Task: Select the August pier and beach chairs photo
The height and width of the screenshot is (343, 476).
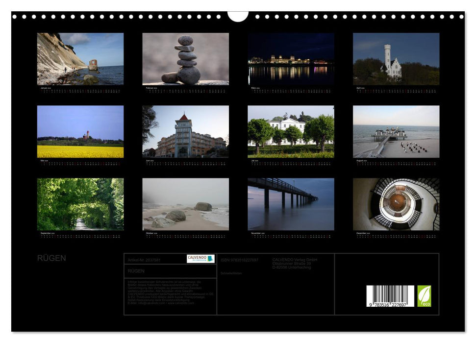Action: [x=396, y=131]
